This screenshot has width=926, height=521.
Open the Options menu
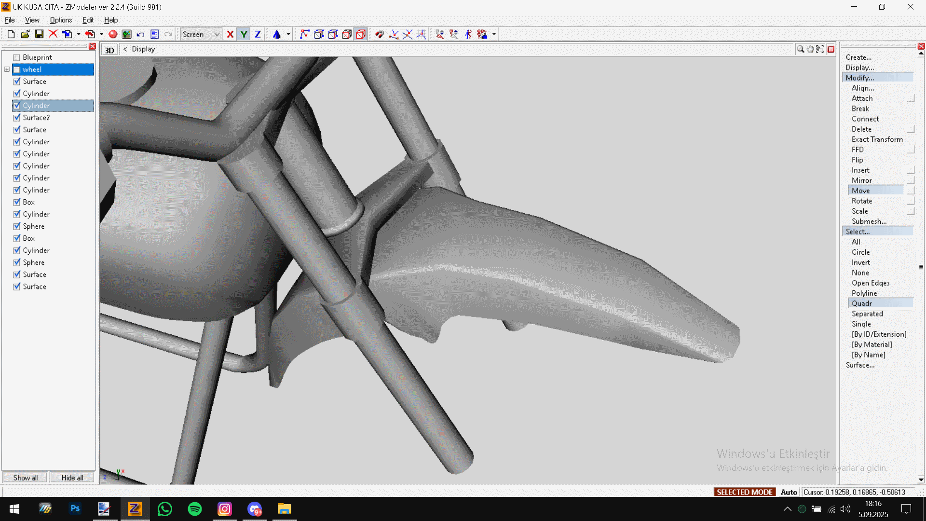[x=61, y=20]
